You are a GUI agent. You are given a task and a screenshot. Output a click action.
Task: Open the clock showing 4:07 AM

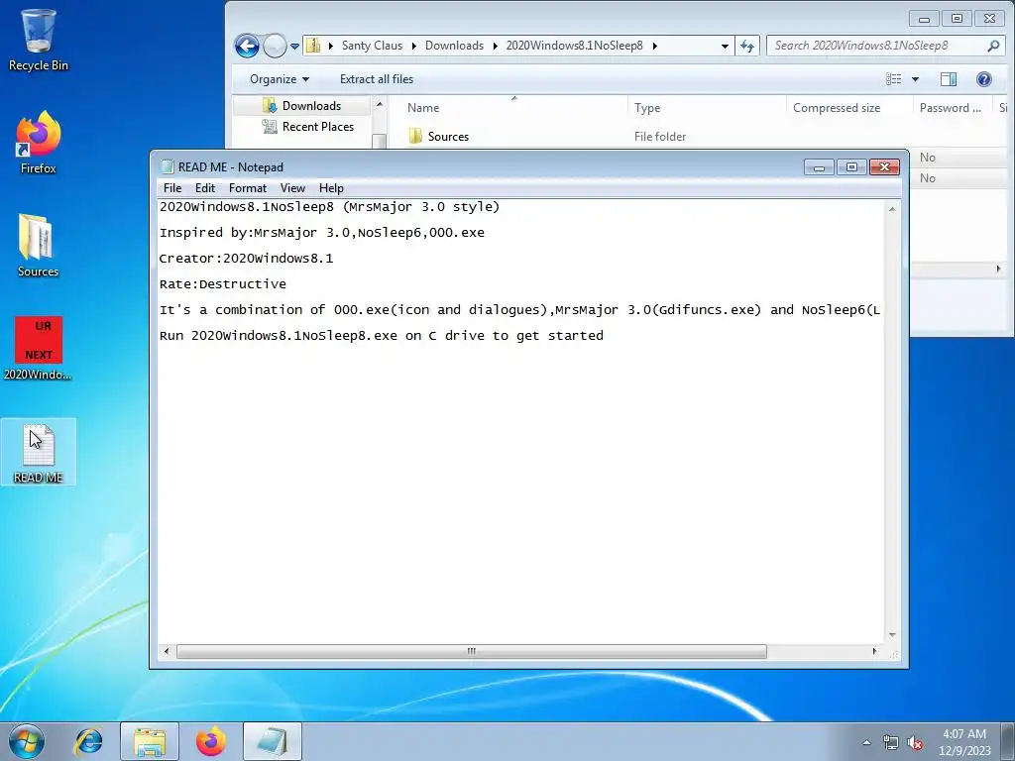(964, 742)
